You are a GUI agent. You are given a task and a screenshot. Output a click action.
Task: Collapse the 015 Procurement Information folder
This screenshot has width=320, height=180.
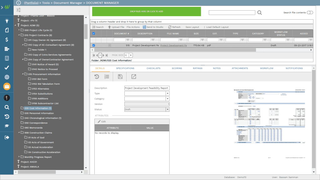pos(22,74)
